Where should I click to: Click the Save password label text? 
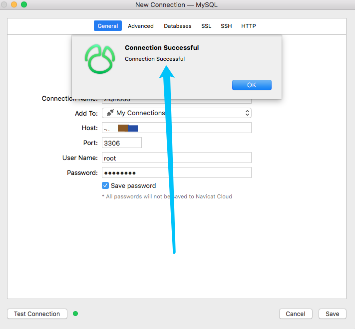[x=133, y=186]
